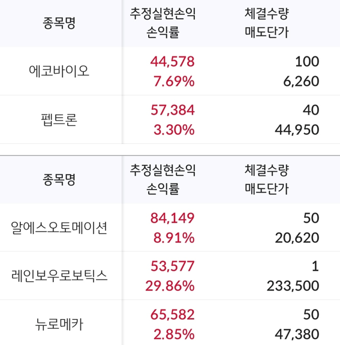This screenshot has height=345, width=340.
Task: Select the 84,149 profit value
Action: coord(173,218)
